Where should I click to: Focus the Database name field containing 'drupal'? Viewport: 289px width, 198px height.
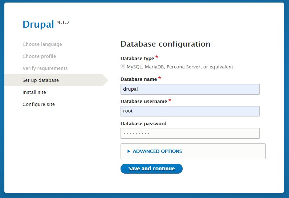point(190,89)
